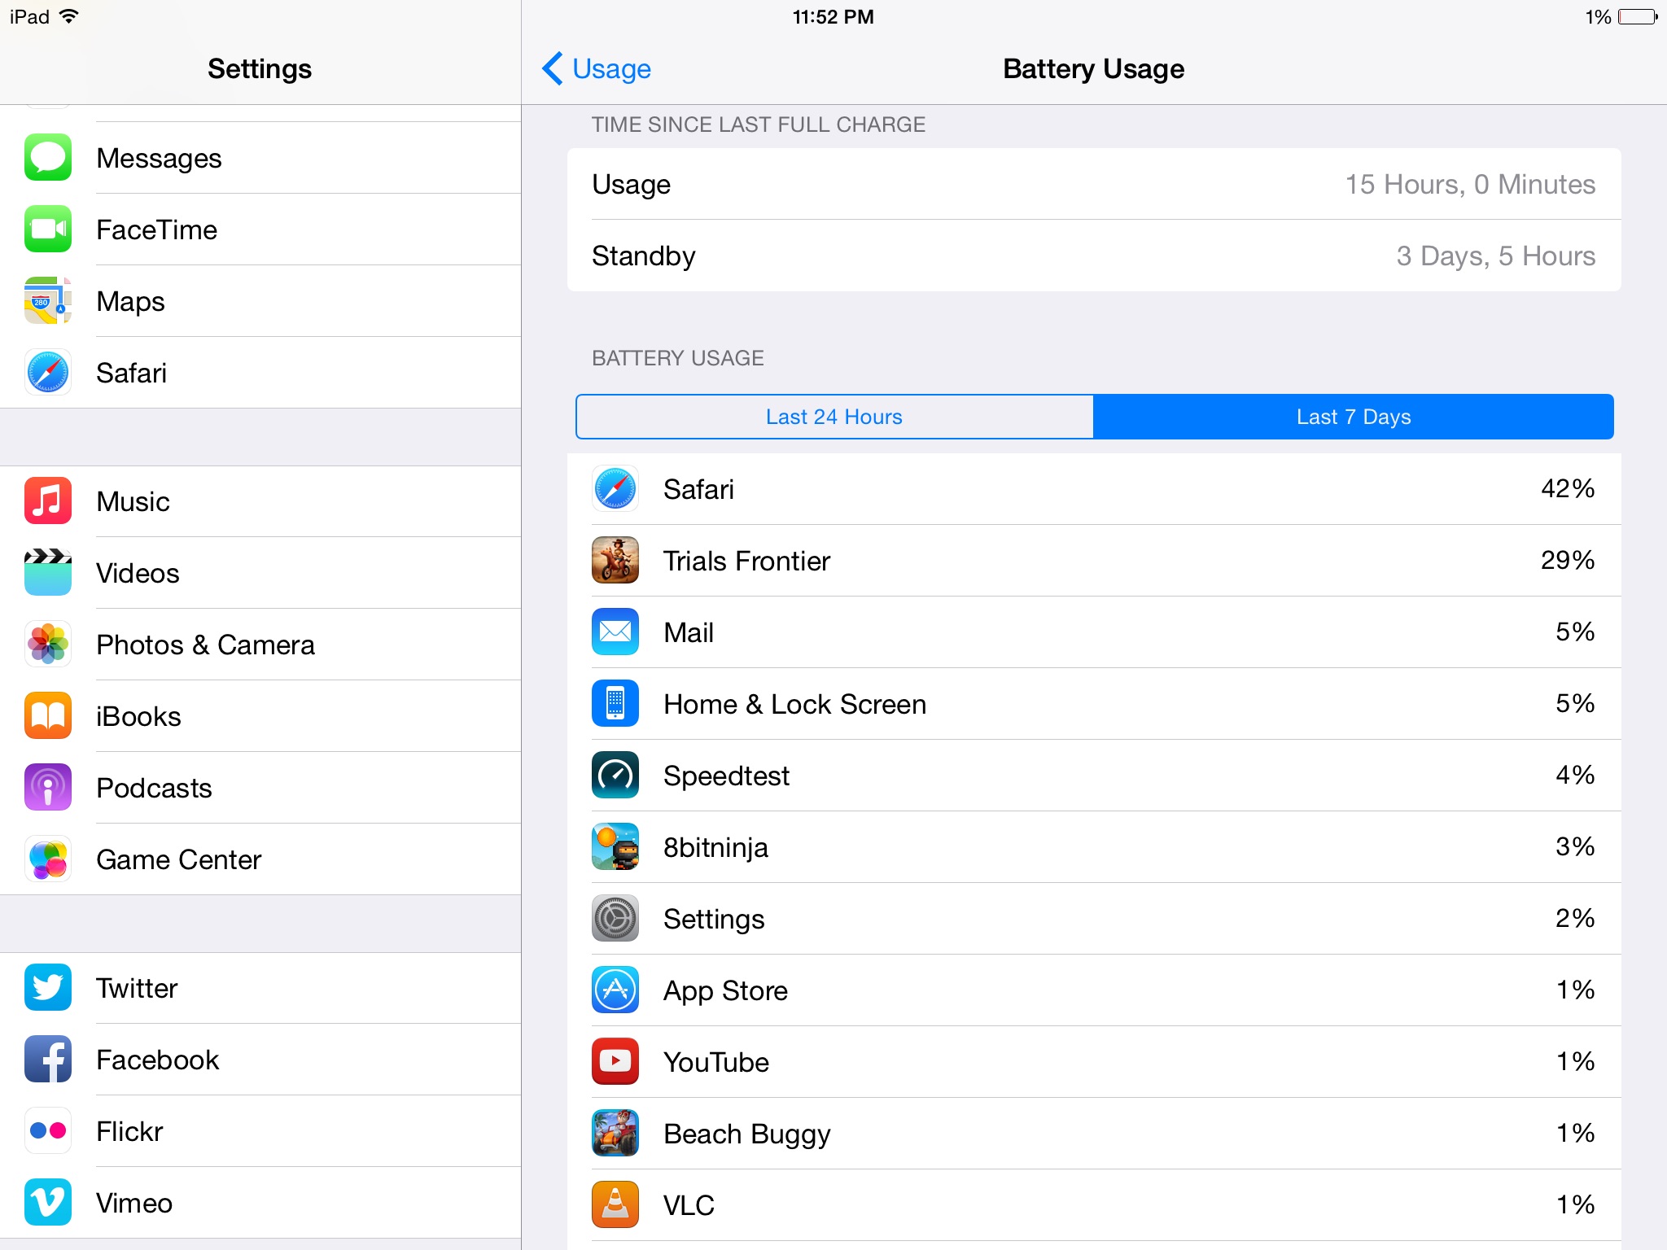Tap the VLC row label
Screen dimensions: 1667x1250
[x=689, y=1205]
